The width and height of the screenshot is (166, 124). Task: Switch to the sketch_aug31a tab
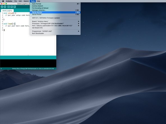[x=7, y=11]
